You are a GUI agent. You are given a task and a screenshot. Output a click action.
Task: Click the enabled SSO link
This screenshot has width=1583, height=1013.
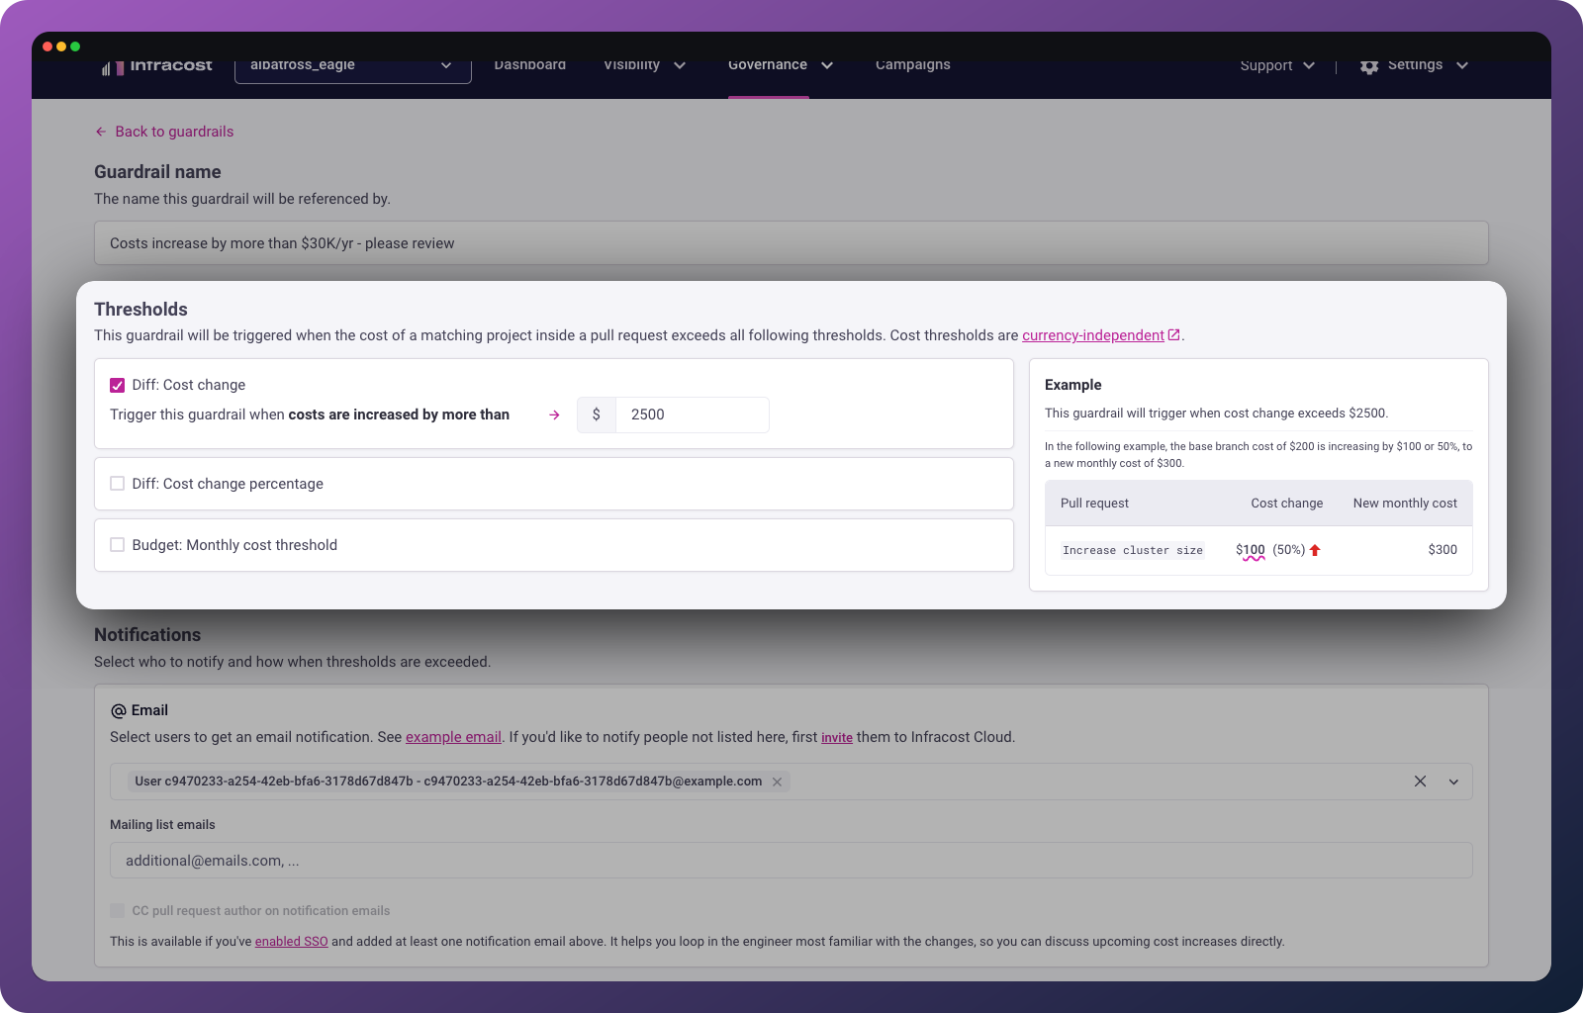click(x=291, y=942)
